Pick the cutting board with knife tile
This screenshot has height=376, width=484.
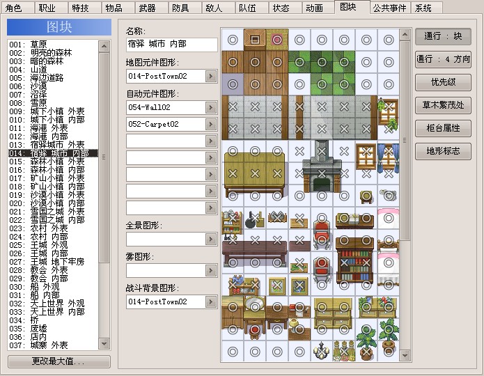pos(299,219)
